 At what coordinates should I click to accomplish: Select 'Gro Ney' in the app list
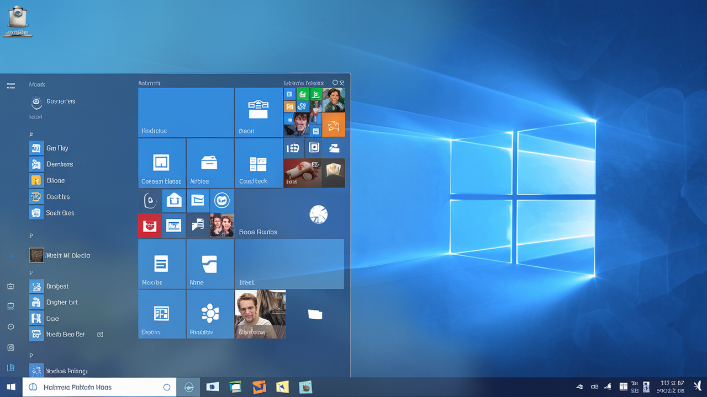click(57, 148)
